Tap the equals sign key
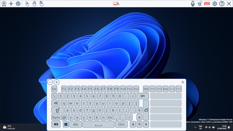The width and height of the screenshot is (233, 131). 133,96
